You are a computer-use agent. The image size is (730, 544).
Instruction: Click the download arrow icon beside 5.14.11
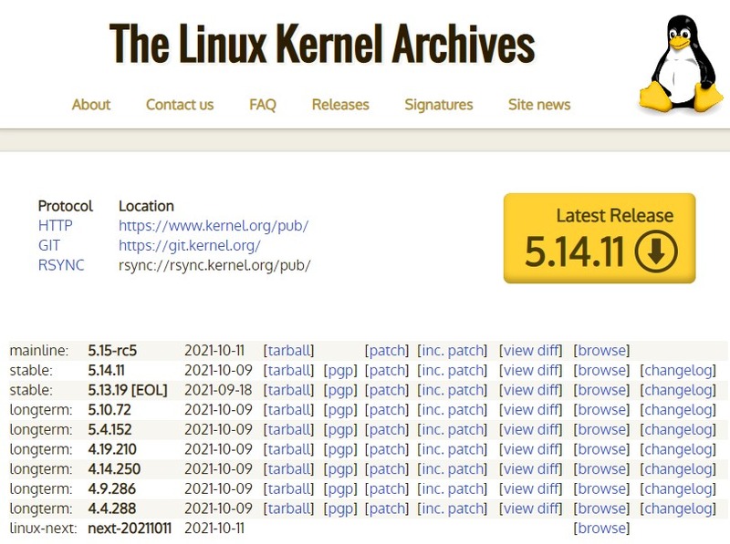point(656,252)
